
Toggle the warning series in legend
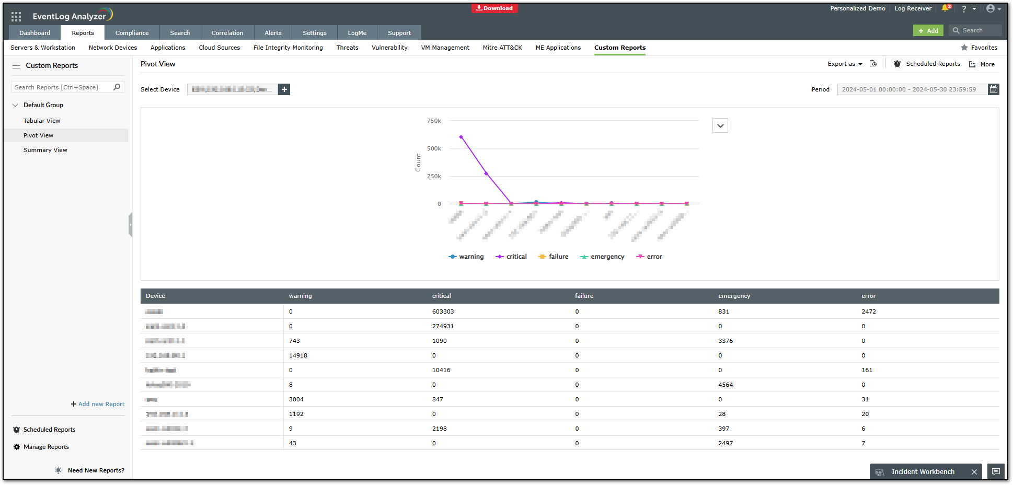[466, 257]
